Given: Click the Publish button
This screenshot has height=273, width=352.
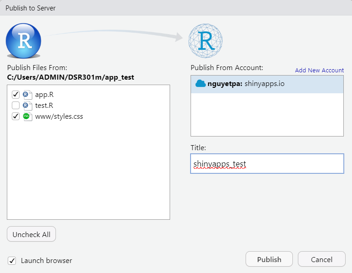Looking at the screenshot, I should point(269,259).
